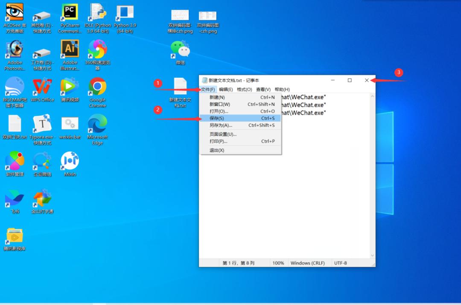Choose 保存(S) in the File menu

[x=217, y=118]
